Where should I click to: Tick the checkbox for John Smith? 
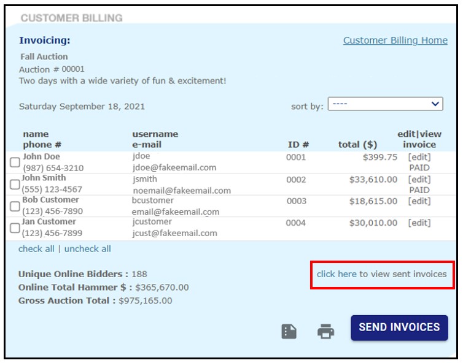15,185
